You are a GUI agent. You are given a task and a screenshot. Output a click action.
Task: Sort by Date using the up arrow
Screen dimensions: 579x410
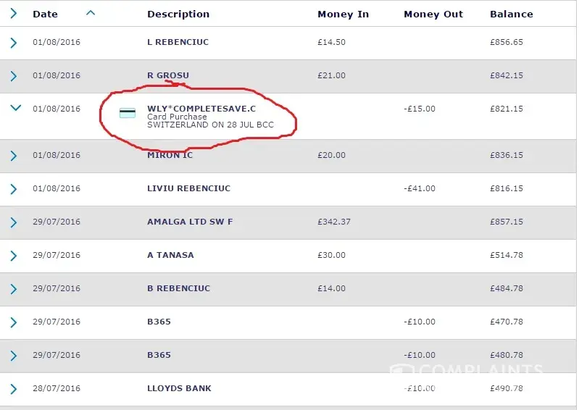pos(91,13)
